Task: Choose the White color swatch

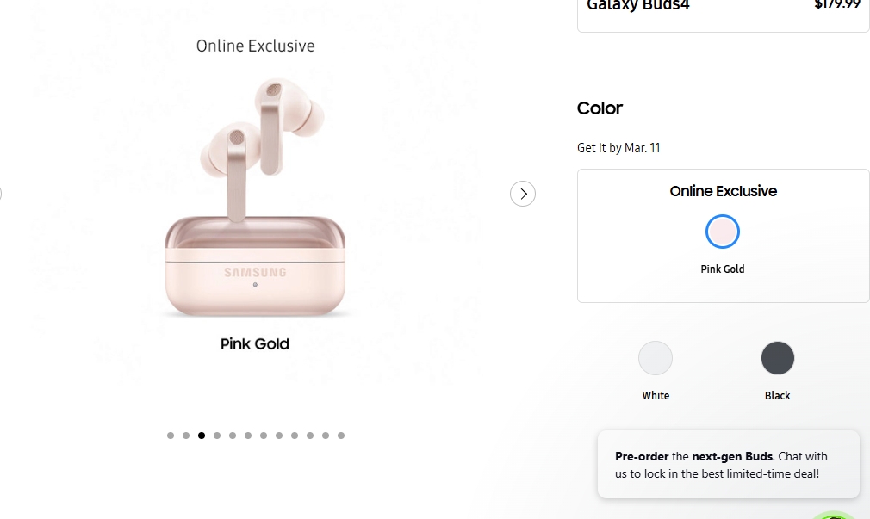Action: pos(656,358)
